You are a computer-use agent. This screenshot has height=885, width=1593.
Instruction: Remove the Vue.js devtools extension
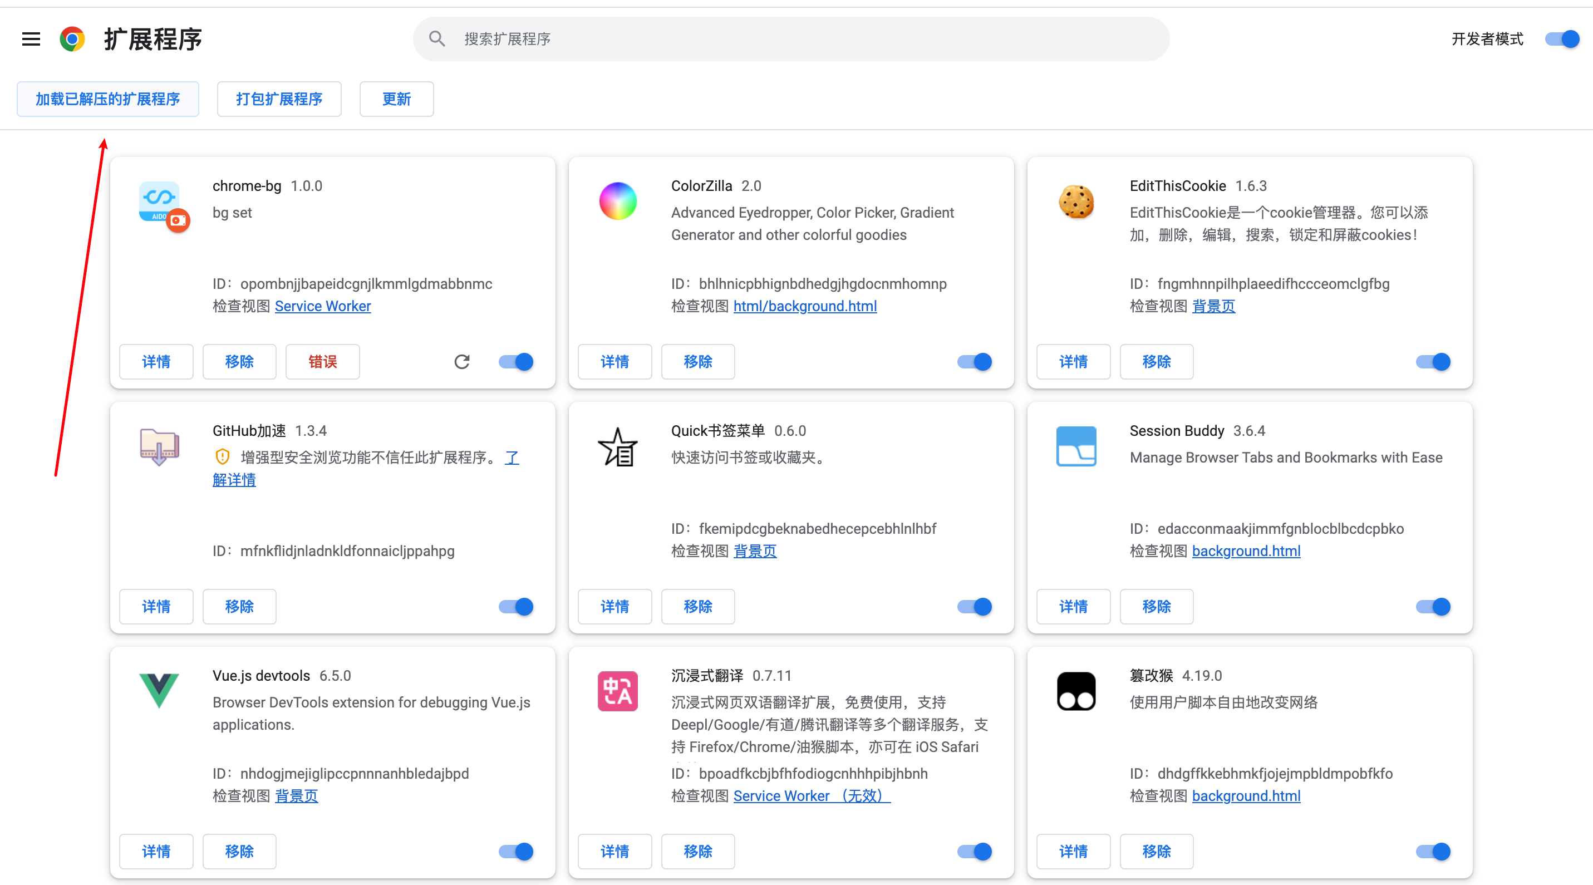click(239, 852)
